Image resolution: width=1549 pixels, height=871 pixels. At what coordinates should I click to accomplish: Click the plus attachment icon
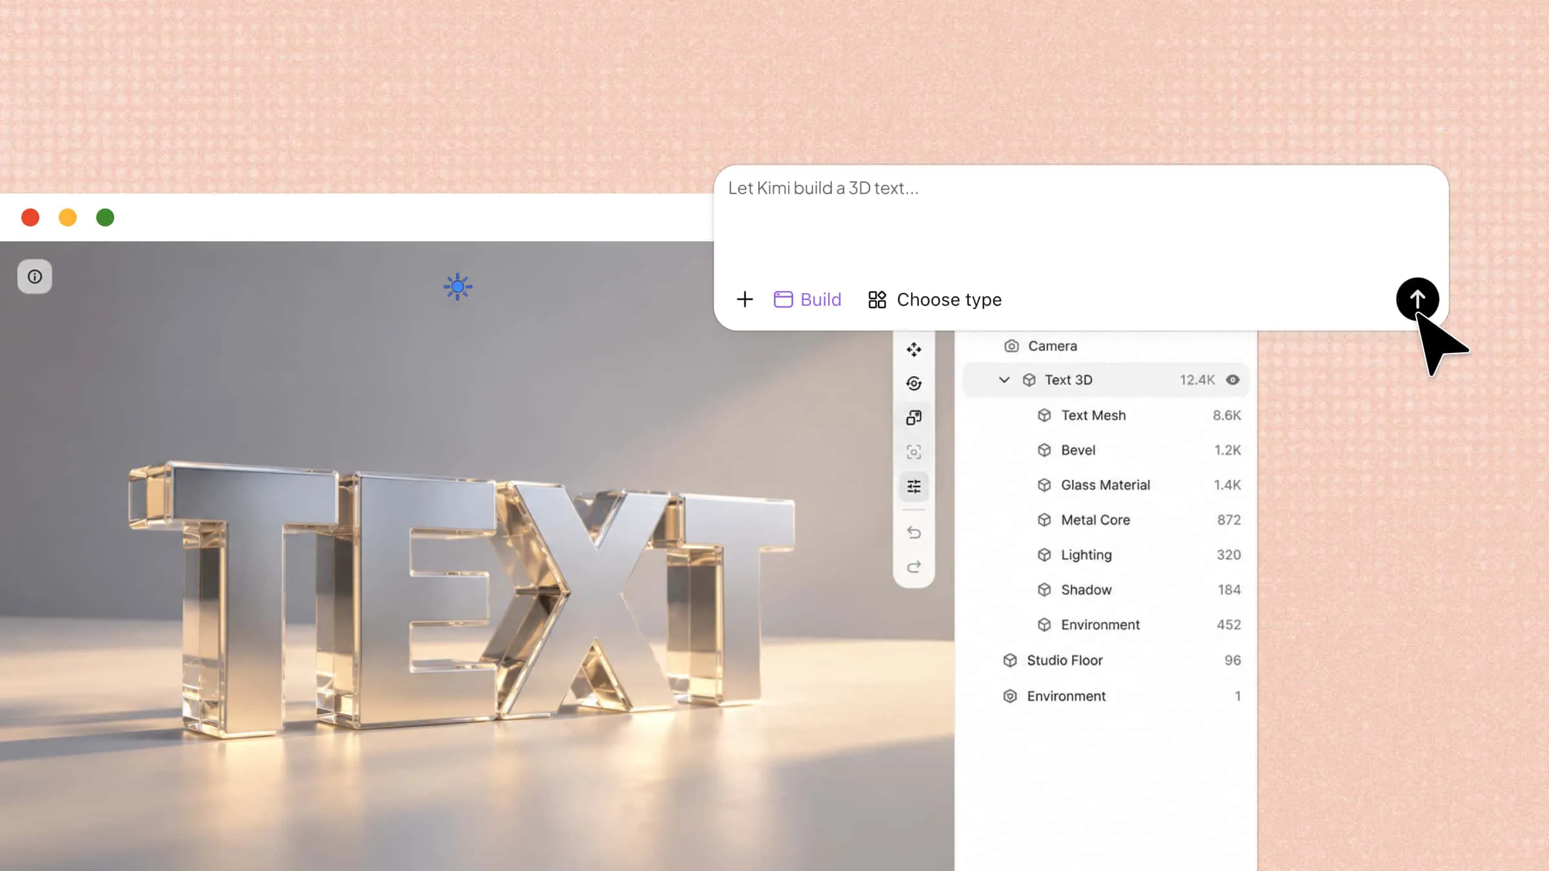(x=745, y=299)
